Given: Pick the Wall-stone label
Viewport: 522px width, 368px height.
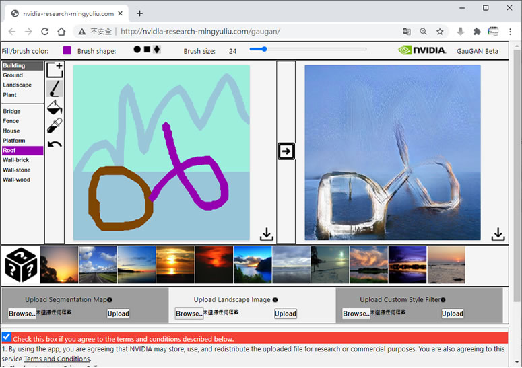Looking at the screenshot, I should coord(17,170).
